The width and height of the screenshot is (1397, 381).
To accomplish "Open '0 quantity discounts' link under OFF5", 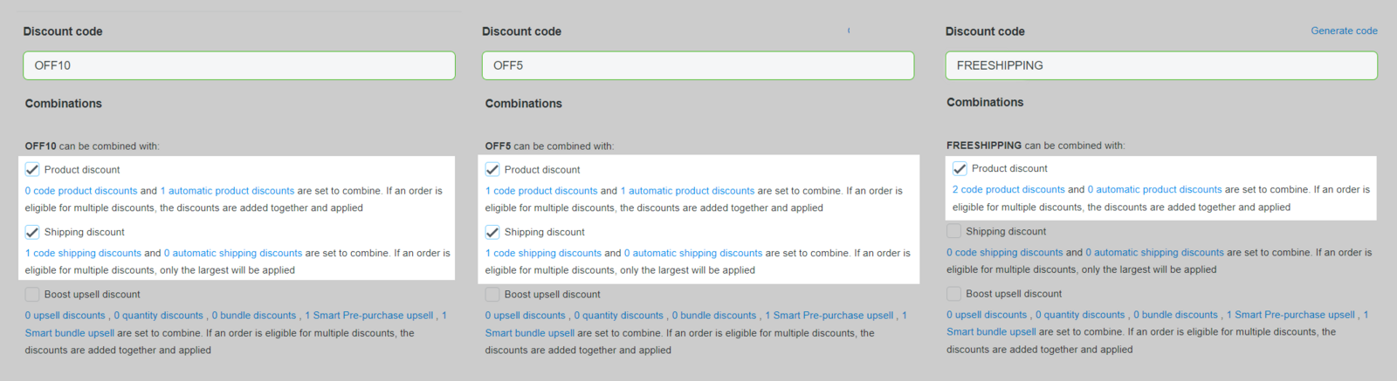I will click(x=618, y=316).
